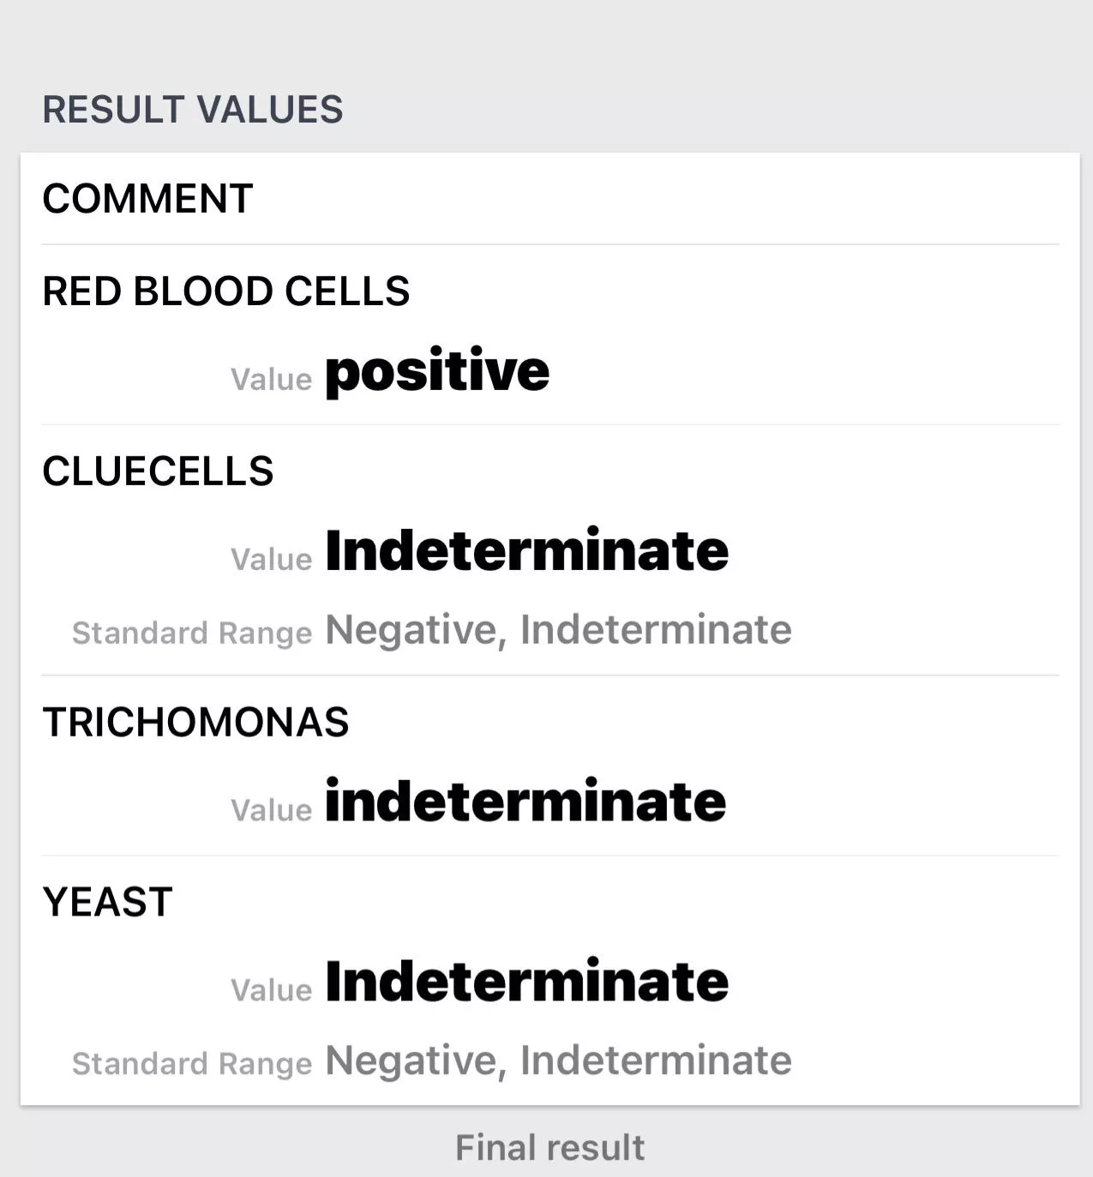Click the indeterminate value under TRICHOMONAS

coord(525,802)
